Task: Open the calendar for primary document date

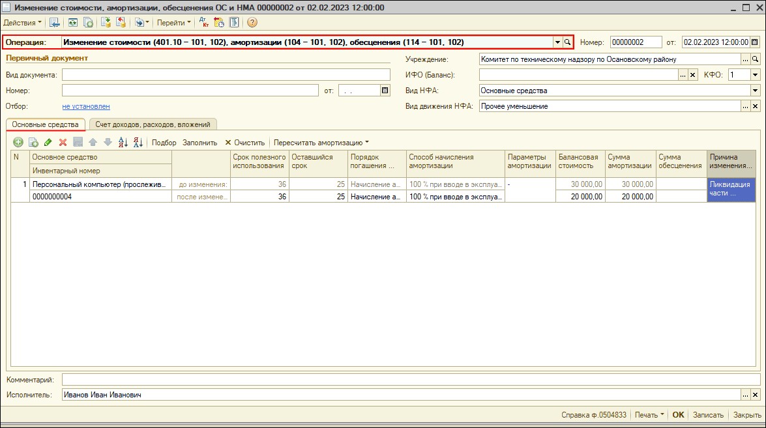Action: 385,91
